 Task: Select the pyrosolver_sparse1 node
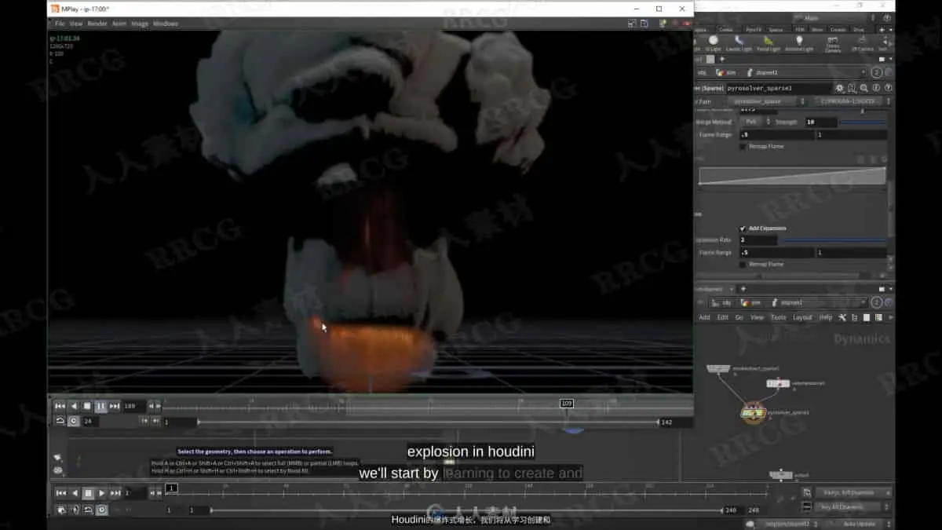point(753,412)
